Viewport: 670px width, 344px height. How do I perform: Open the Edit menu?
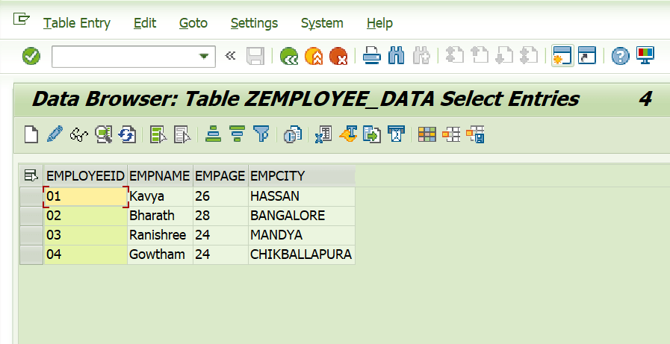145,23
